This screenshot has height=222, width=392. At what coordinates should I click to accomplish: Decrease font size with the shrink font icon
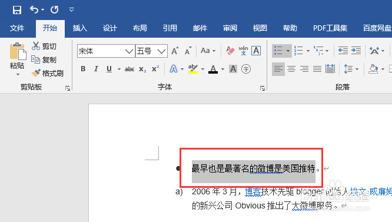coord(188,51)
